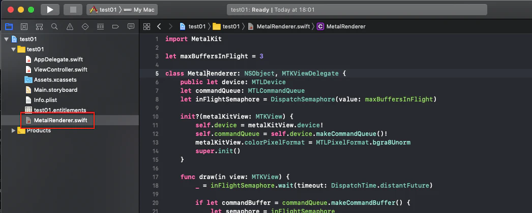Go forward in editor history
This screenshot has height=213, width=532.
170,26
